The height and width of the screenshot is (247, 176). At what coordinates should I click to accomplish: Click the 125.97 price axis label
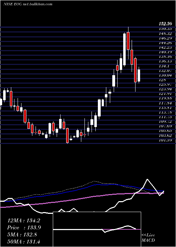pos(165,84)
